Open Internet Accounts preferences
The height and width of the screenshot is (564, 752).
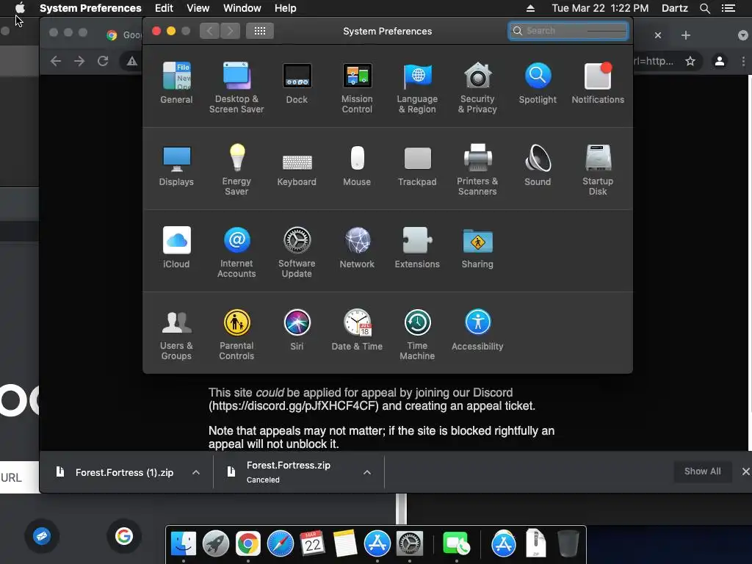pos(236,253)
